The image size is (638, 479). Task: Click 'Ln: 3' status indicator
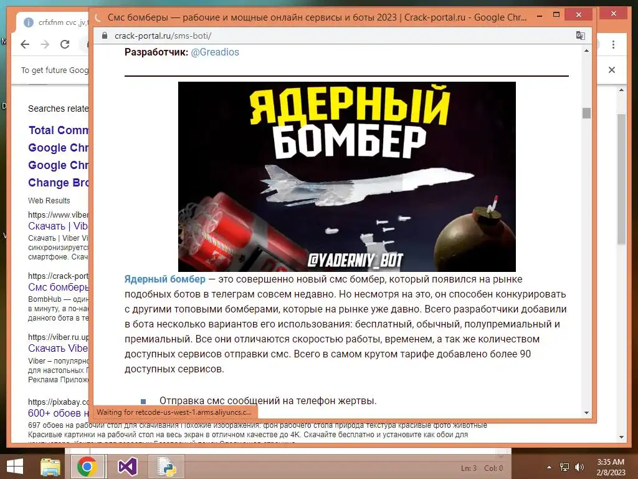[469, 468]
